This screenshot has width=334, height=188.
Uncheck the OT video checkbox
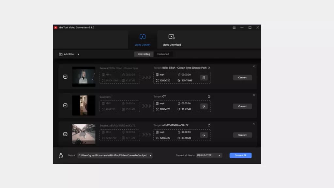(65, 105)
